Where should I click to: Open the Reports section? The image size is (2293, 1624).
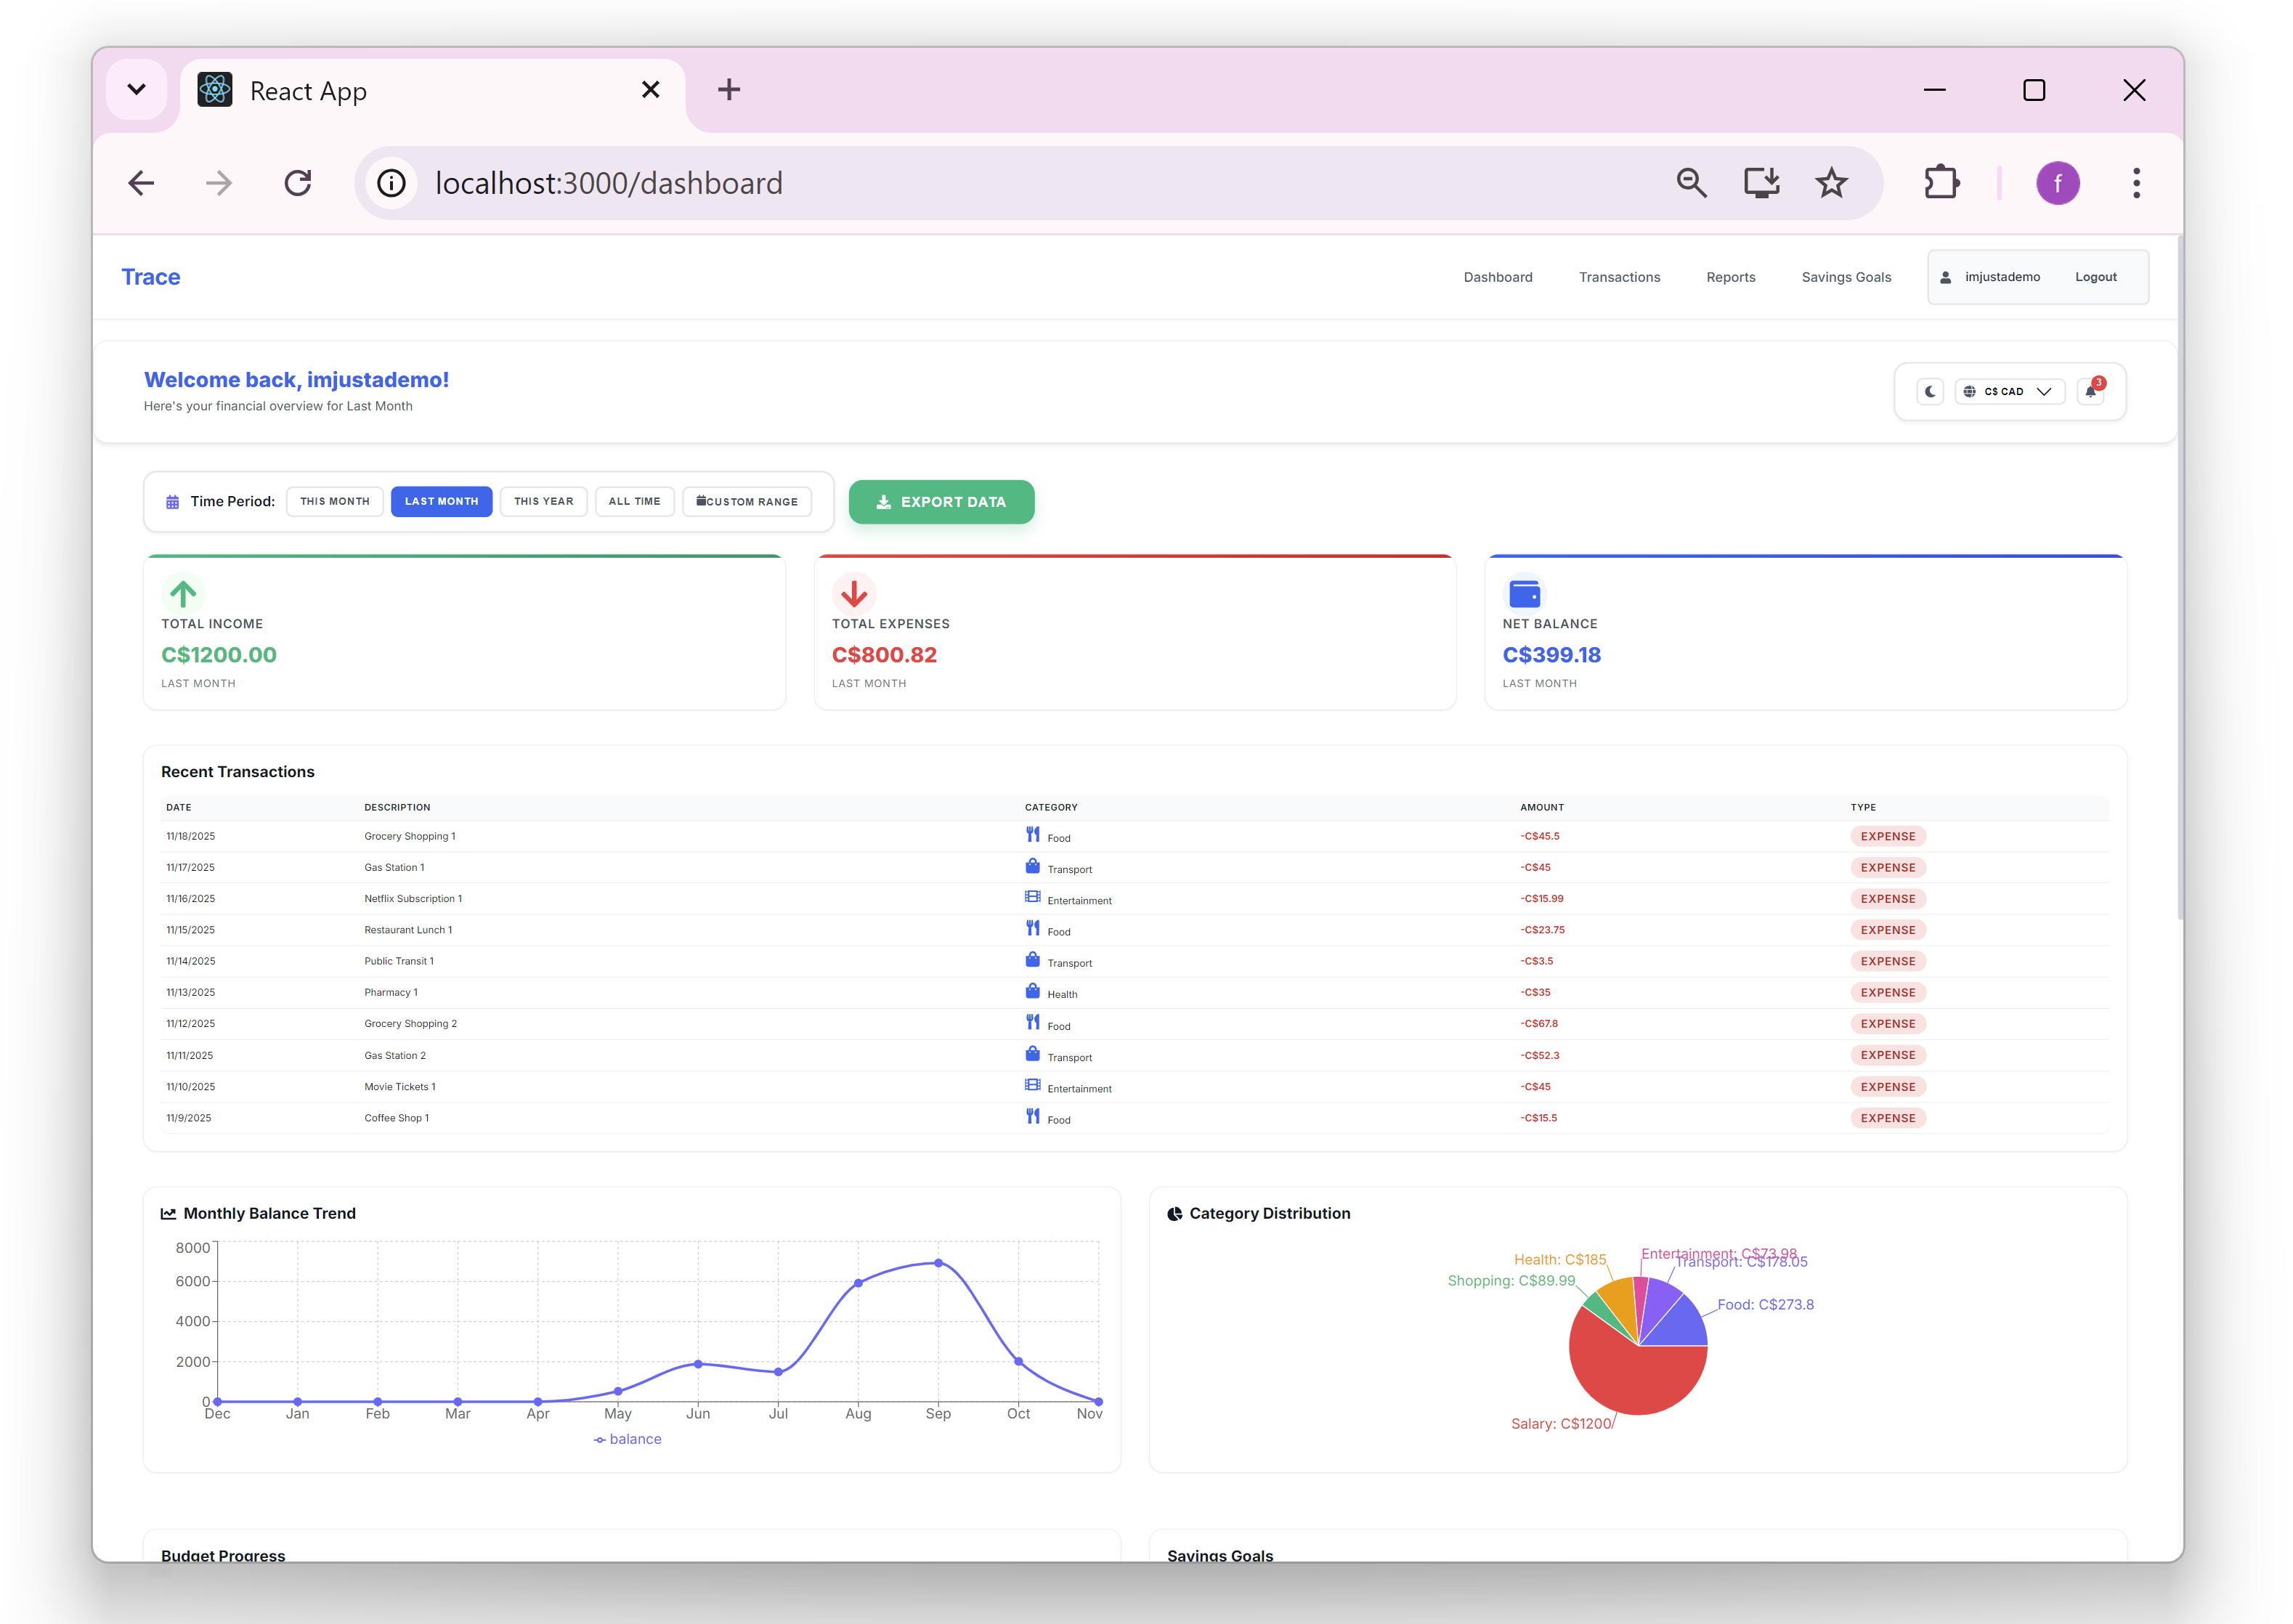point(1730,277)
